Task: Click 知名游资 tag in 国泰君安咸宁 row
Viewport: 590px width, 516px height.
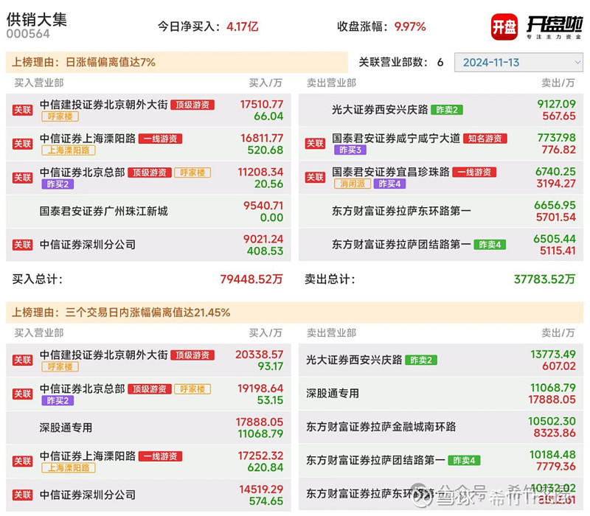Action: point(485,139)
